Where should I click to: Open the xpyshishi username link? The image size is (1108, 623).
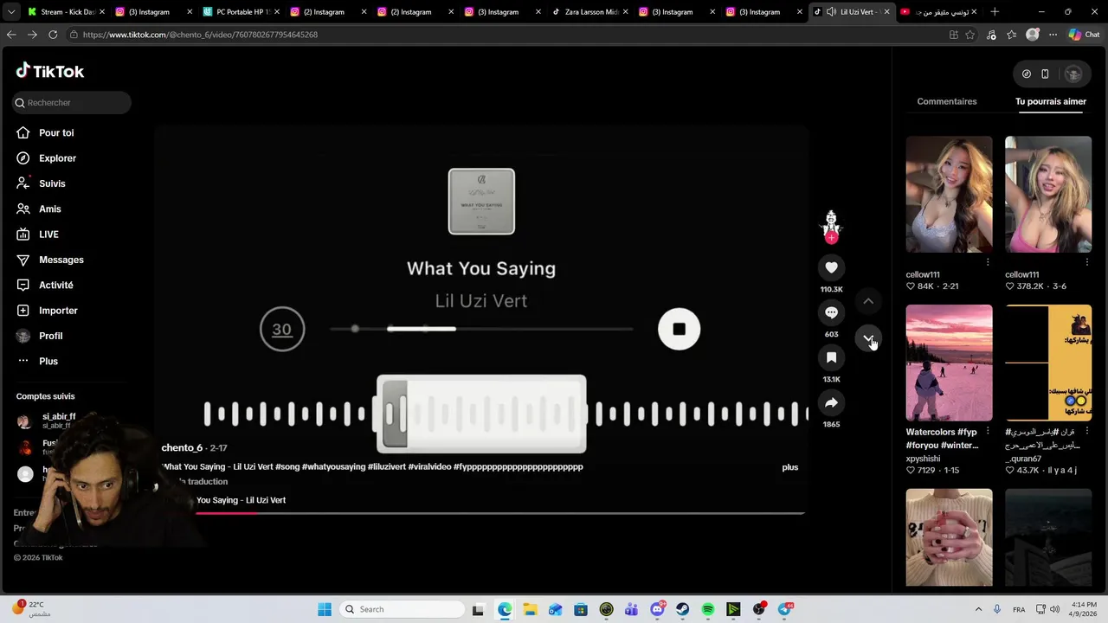(x=923, y=459)
